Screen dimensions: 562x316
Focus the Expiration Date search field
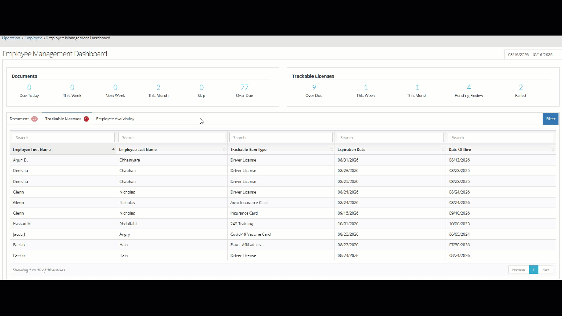(390, 137)
